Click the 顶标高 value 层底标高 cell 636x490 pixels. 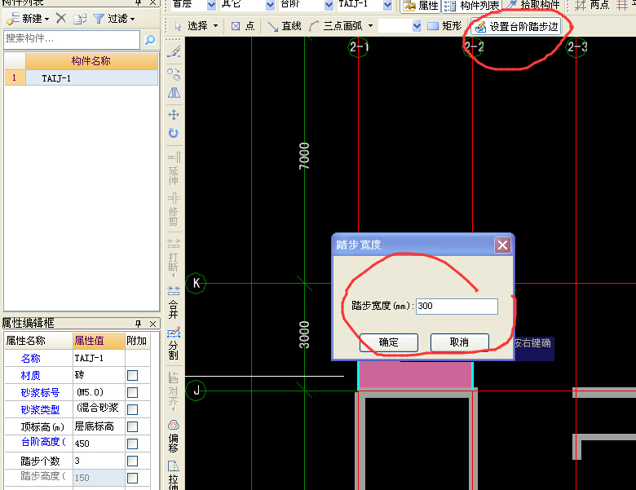pyautogui.click(x=99, y=426)
